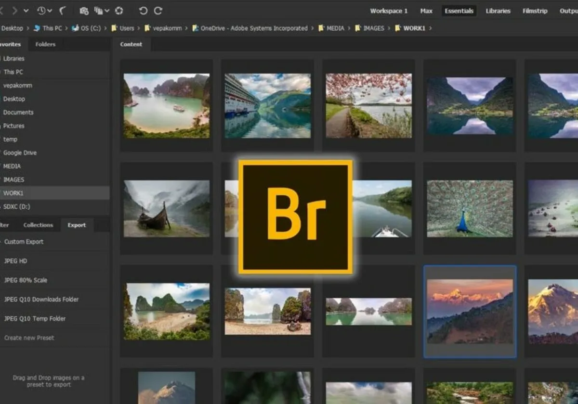
Task: Open recent files with the clock icon
Action: [x=42, y=10]
